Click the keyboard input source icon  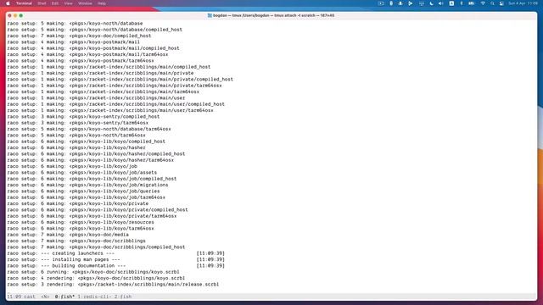click(x=451, y=3)
